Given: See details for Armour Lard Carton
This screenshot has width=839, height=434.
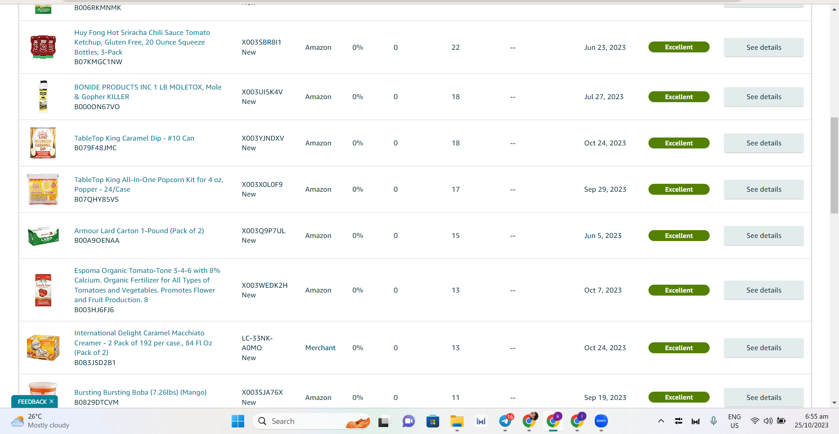Looking at the screenshot, I should (763, 235).
